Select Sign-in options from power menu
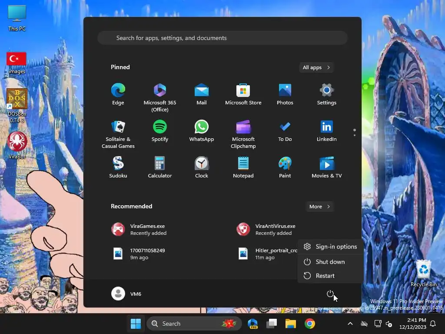 (330, 247)
